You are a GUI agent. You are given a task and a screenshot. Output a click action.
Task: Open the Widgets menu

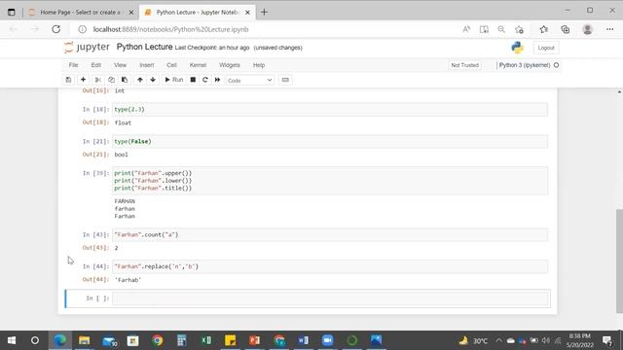(230, 65)
